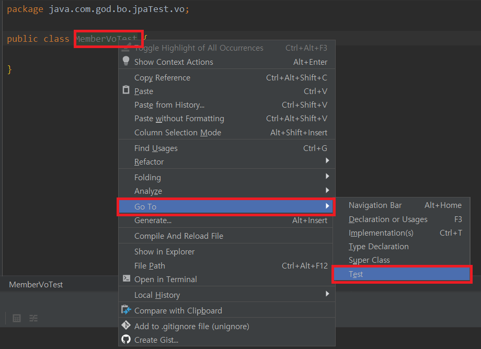481x349 pixels.
Task: Expand the Refactor submenu arrow
Action: (327, 160)
